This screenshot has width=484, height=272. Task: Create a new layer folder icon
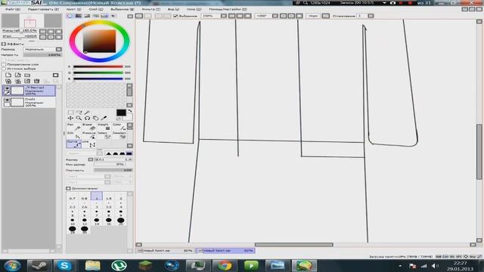(x=27, y=75)
